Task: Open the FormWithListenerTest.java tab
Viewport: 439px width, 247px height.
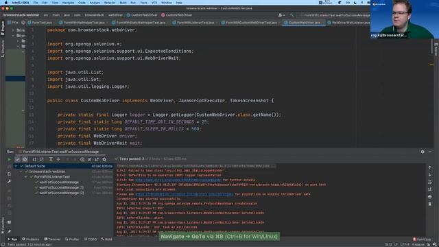Action: pos(193,23)
